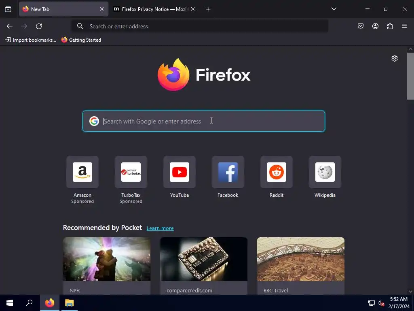414x311 pixels.
Task: Open the Windows Start menu
Action: (10, 303)
